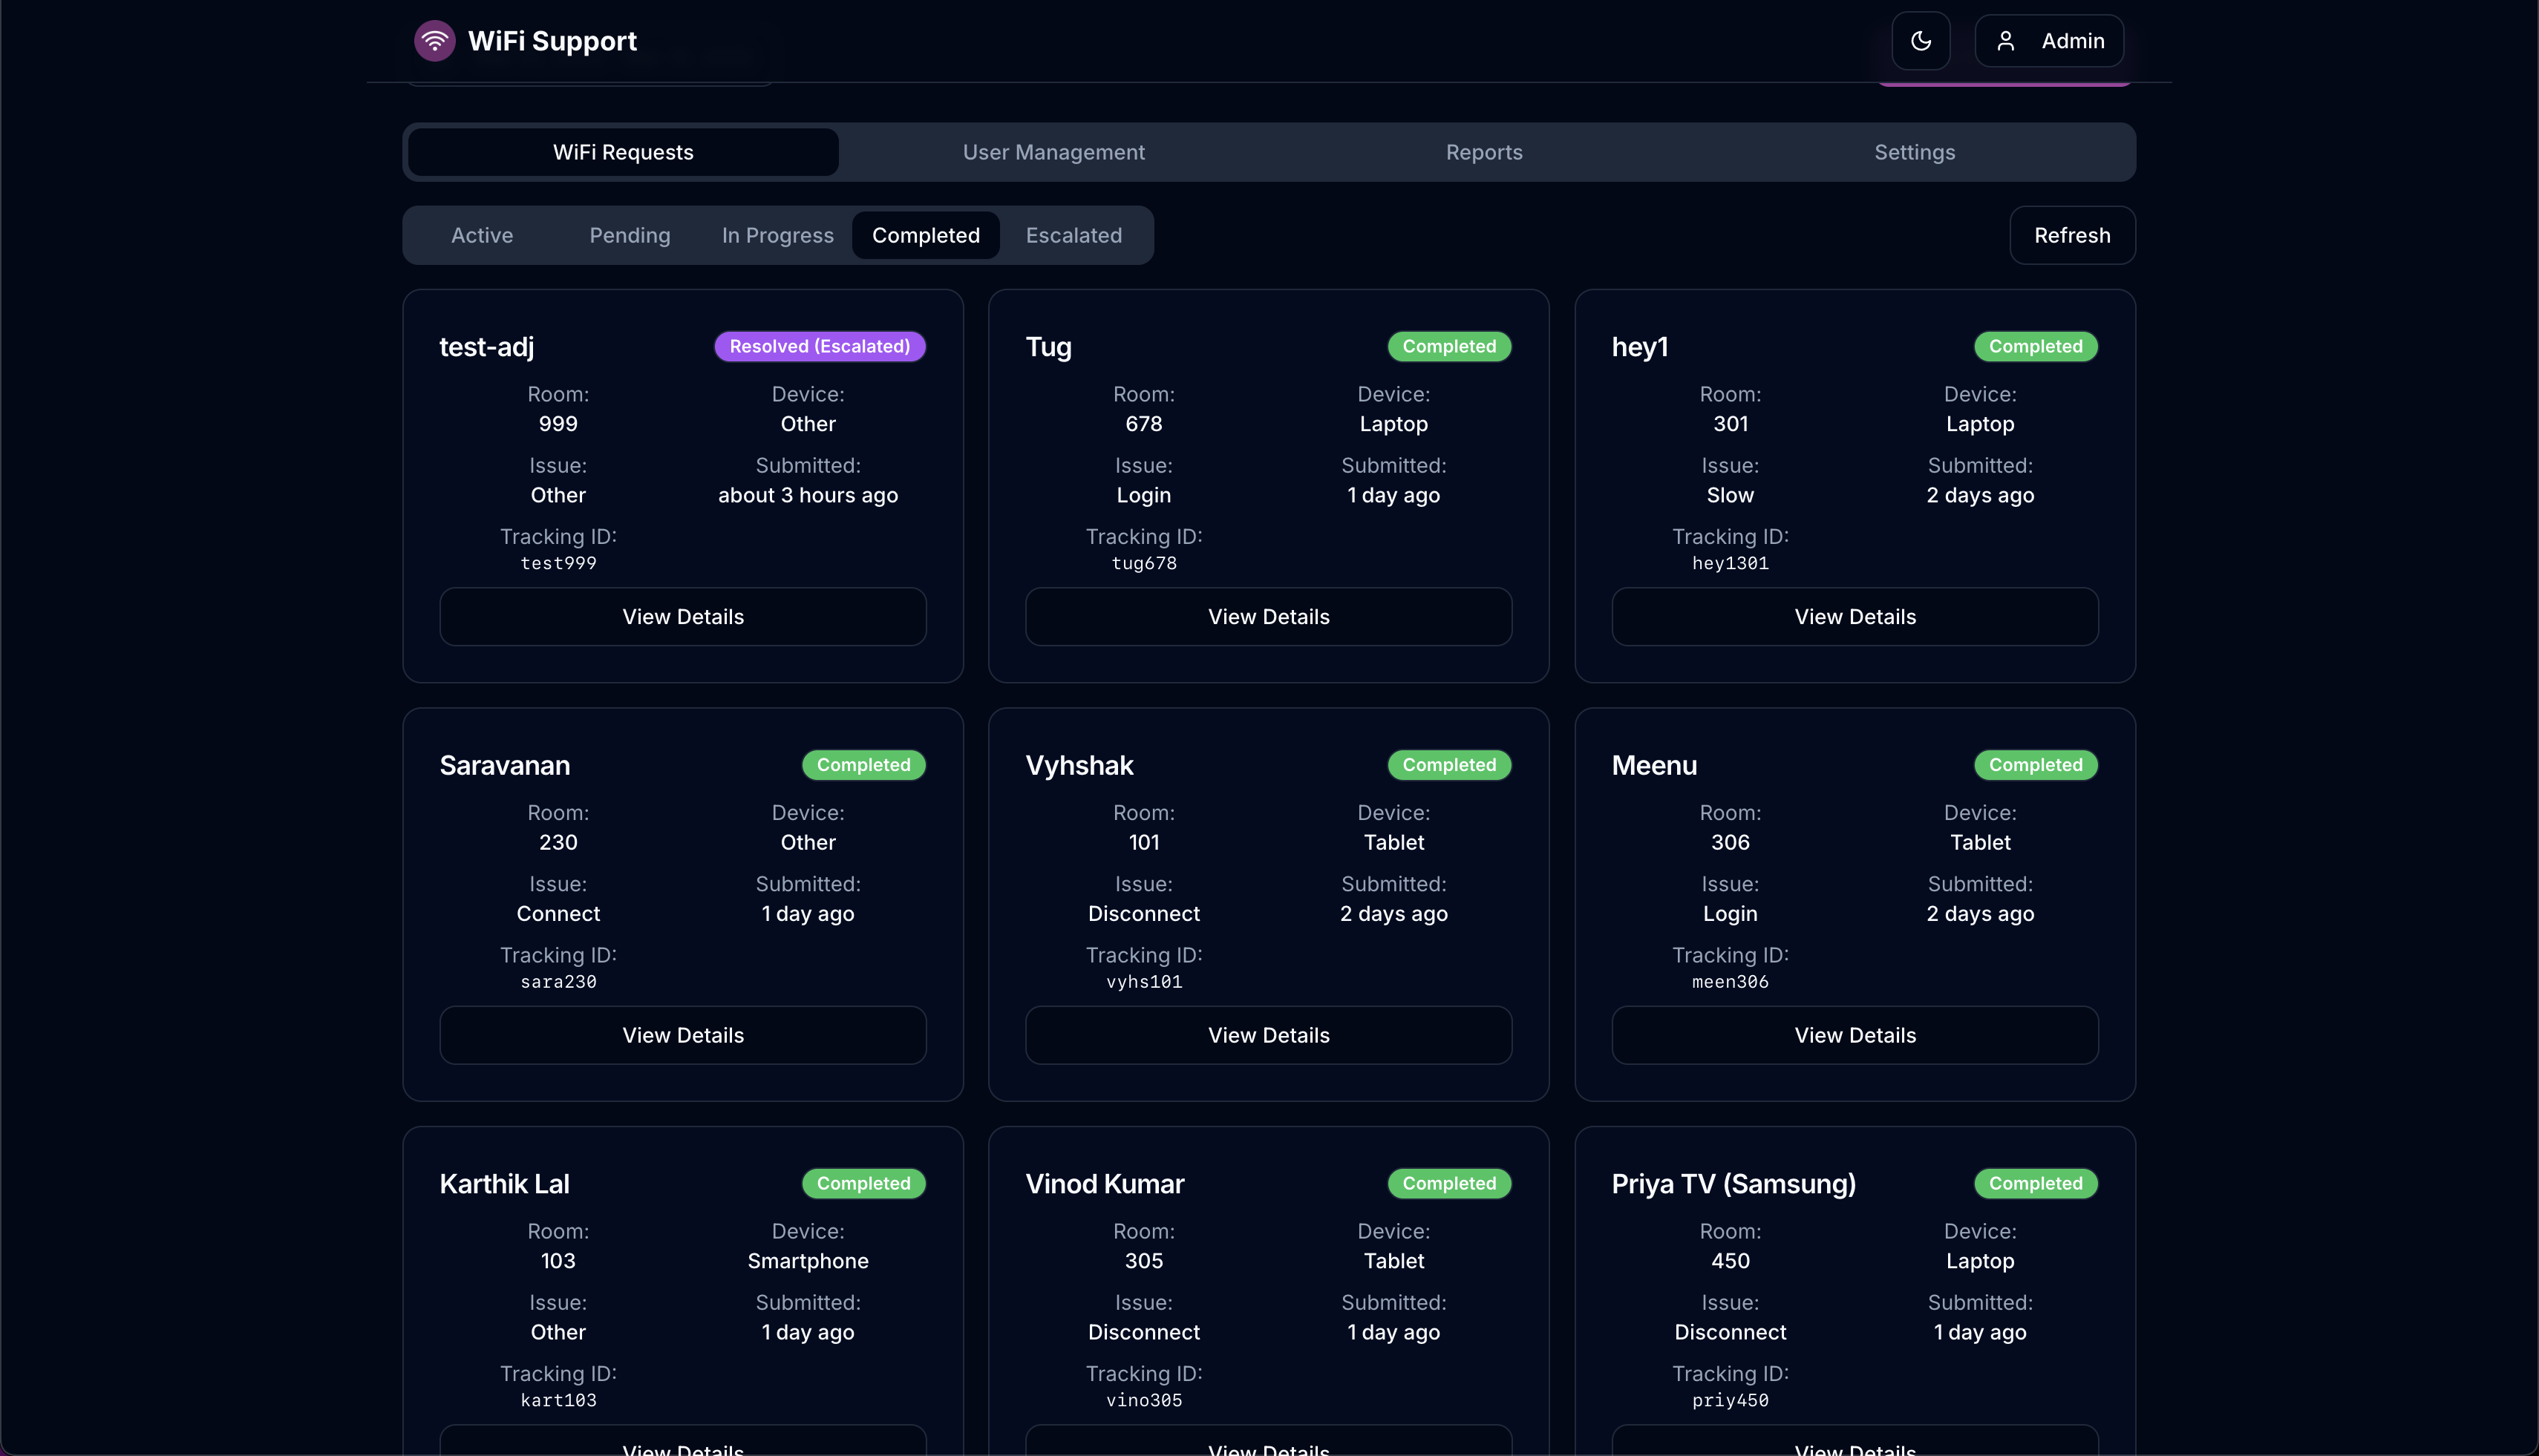
Task: Click the Admin user profile icon
Action: click(x=2004, y=41)
